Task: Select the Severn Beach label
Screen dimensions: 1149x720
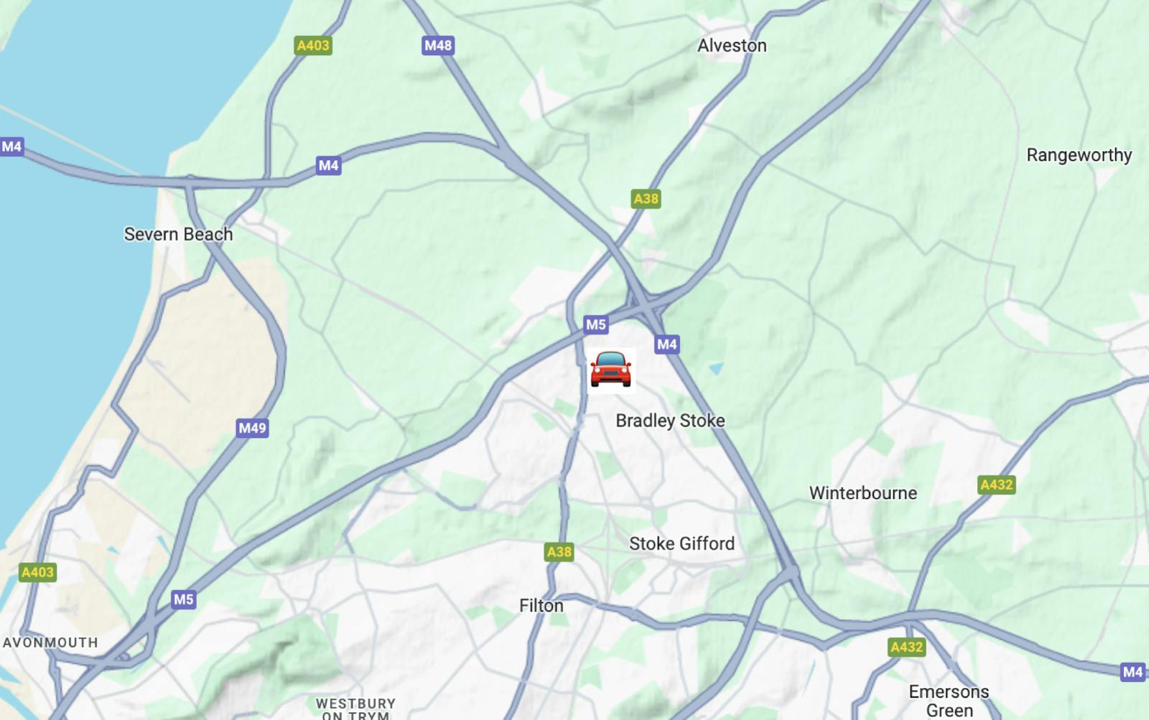Action: pyautogui.click(x=178, y=234)
